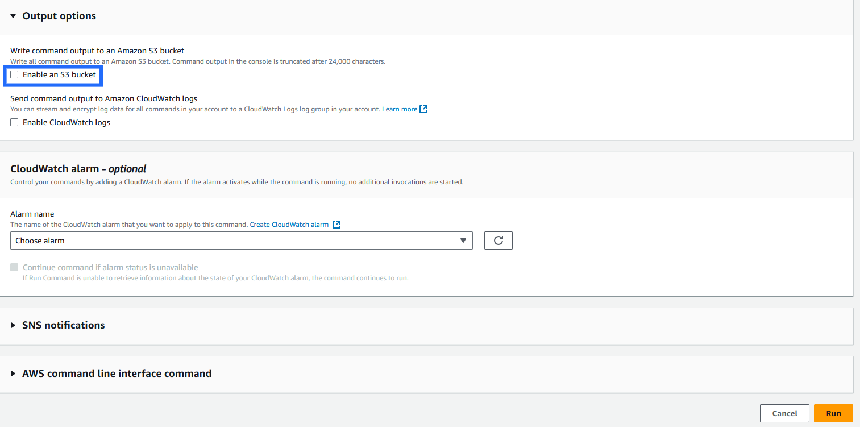Tick the Enable an S3 bucket checkbox

[x=14, y=74]
